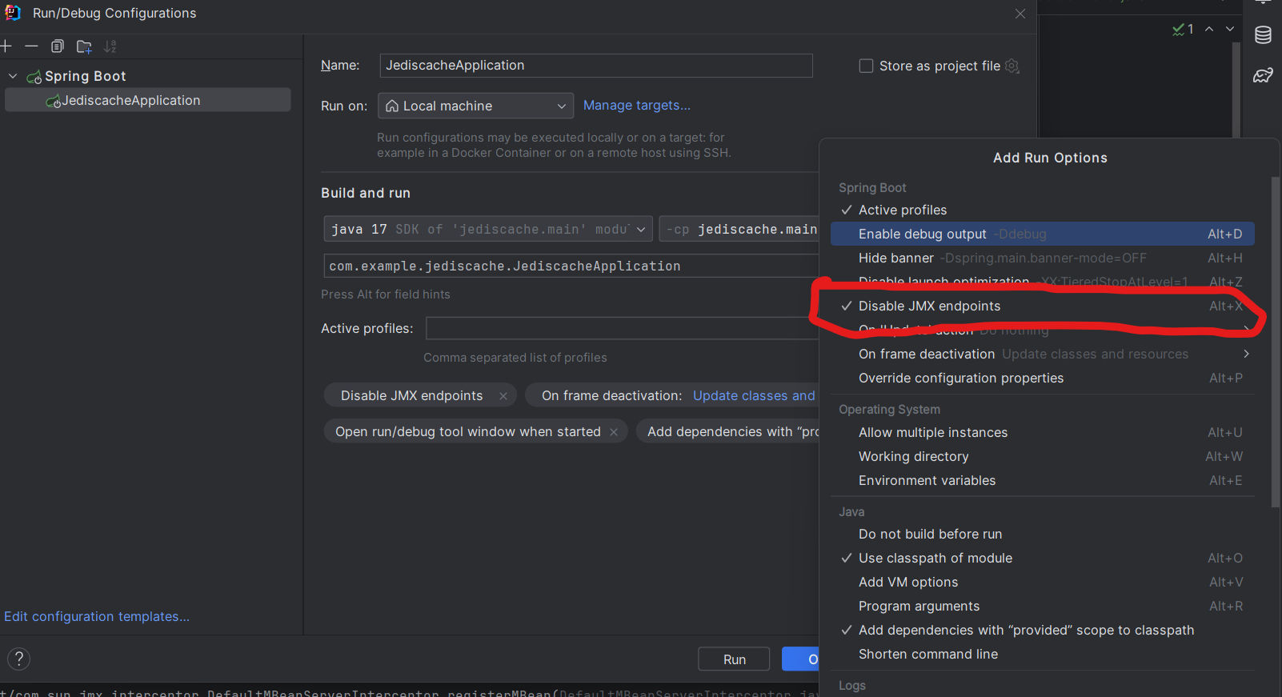Open the help question mark button
This screenshot has height=697, width=1282.
pyautogui.click(x=18, y=659)
